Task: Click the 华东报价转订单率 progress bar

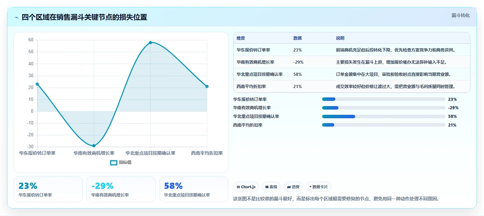Action: pyautogui.click(x=384, y=99)
